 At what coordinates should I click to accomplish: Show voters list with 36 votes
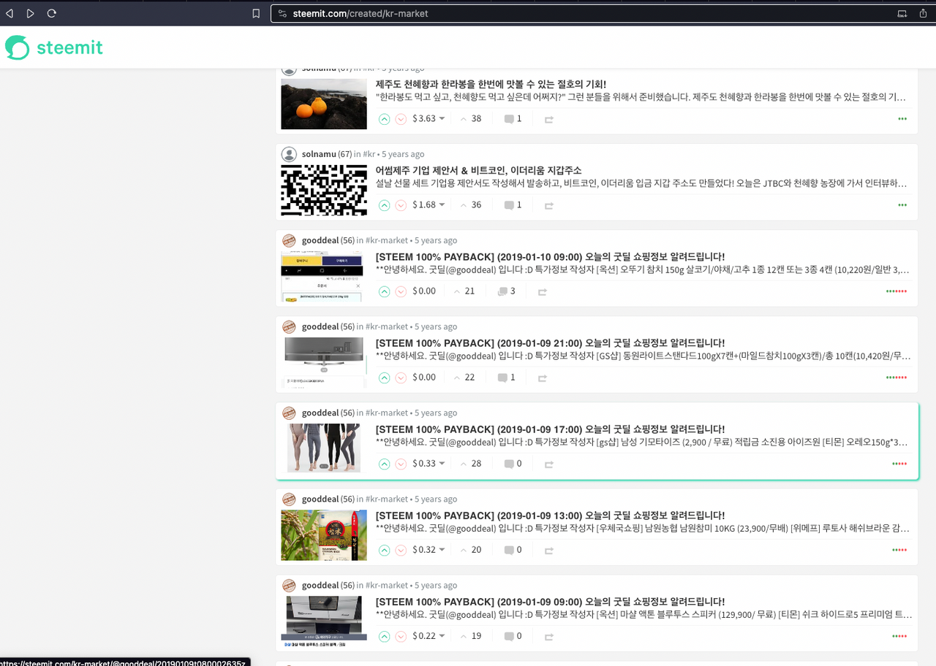(x=471, y=204)
